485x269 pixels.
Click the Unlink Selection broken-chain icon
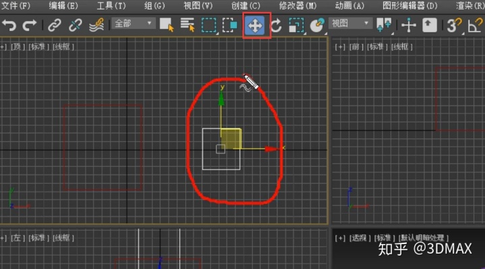tap(75, 25)
